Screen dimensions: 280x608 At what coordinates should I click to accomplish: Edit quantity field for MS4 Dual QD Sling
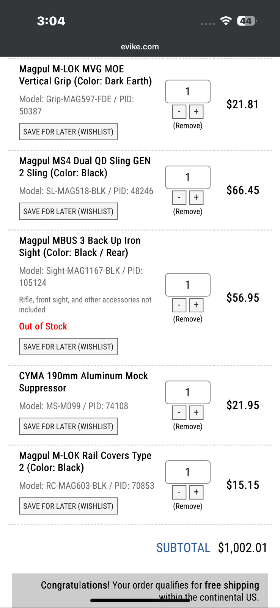tap(188, 177)
